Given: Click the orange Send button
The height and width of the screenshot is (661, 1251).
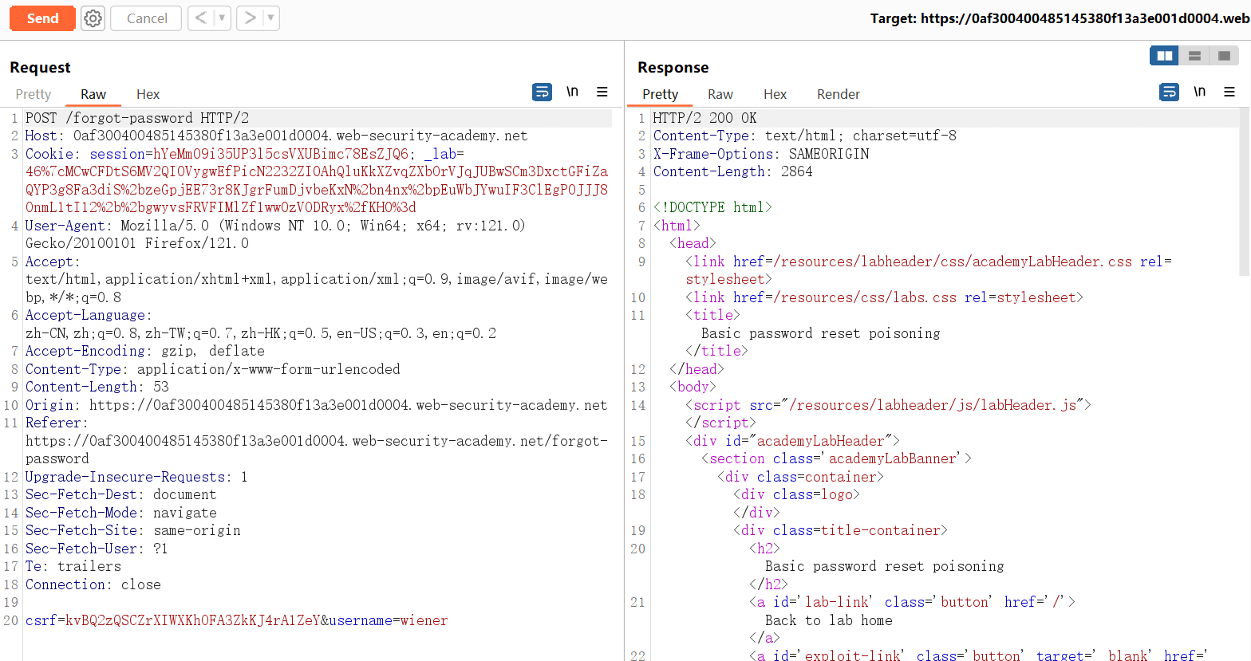Looking at the screenshot, I should pyautogui.click(x=42, y=18).
